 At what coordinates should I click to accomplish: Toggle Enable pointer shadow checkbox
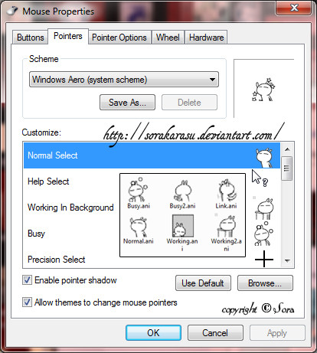tap(27, 280)
